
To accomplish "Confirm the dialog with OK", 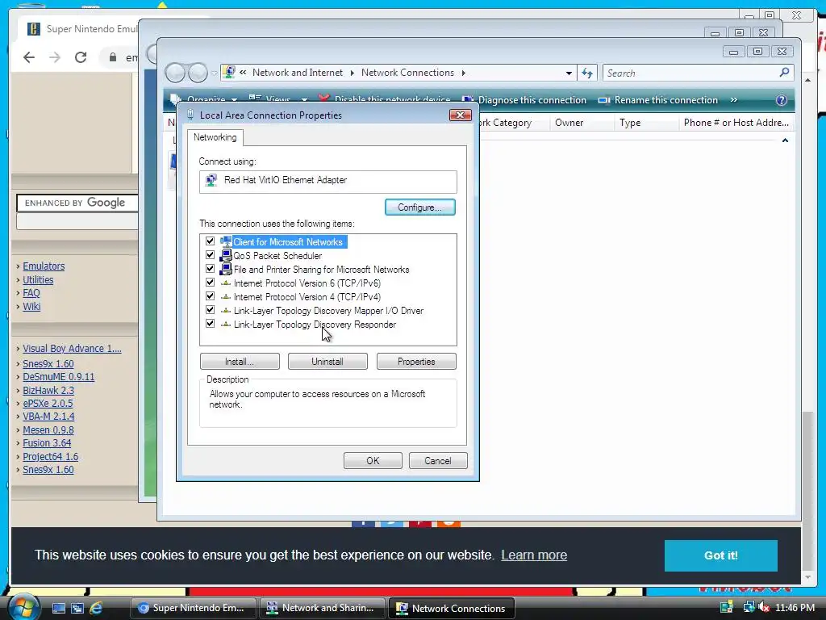I will pos(373,461).
